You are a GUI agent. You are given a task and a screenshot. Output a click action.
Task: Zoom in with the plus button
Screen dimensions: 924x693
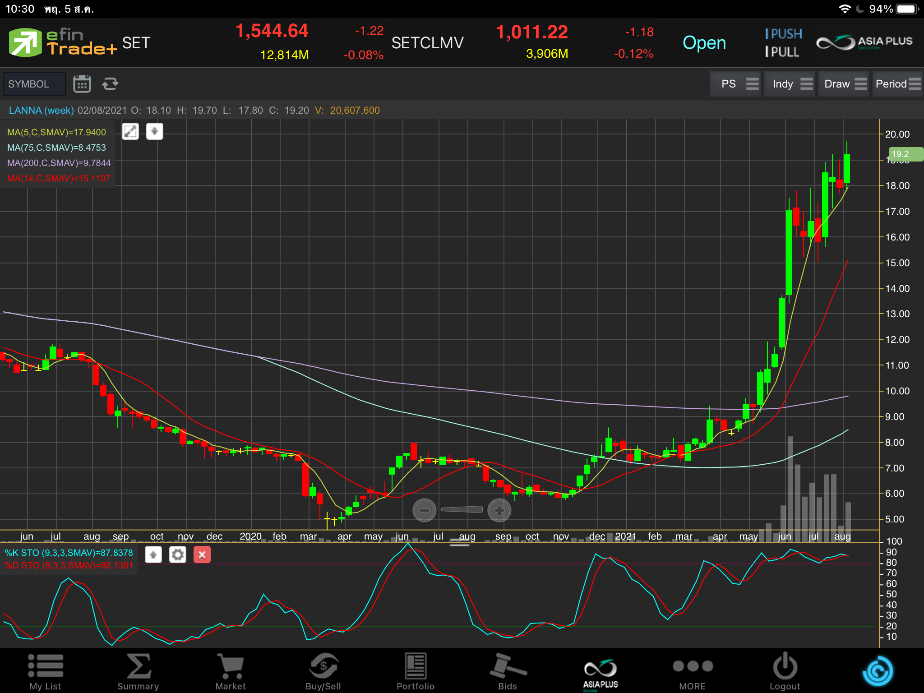[x=499, y=510]
